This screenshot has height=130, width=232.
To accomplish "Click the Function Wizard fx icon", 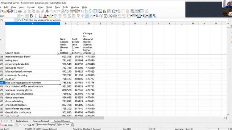I will (x=19, y=20).
